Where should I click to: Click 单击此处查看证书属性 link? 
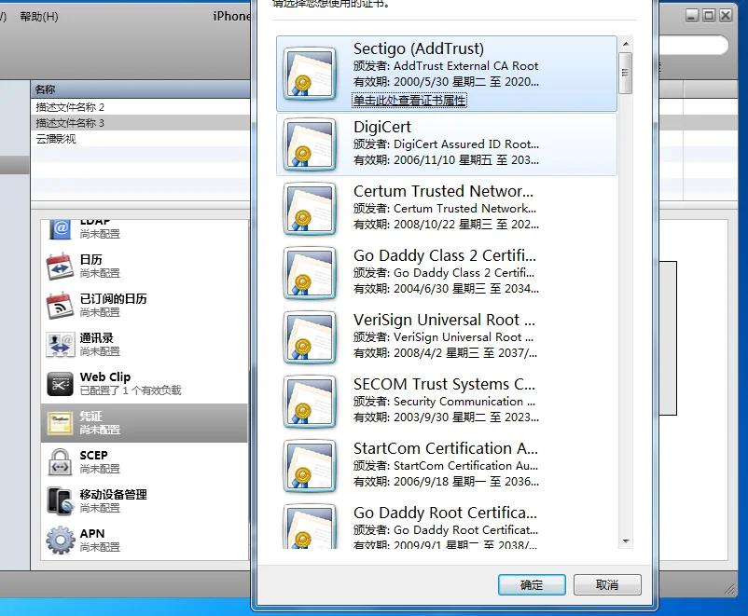409,100
